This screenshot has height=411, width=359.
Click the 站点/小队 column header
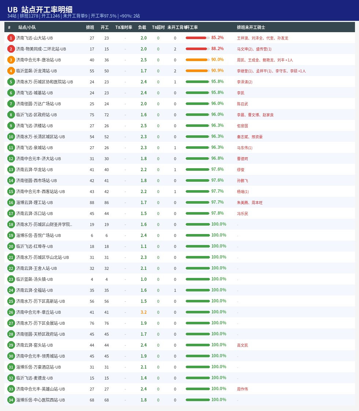[x=27, y=27]
